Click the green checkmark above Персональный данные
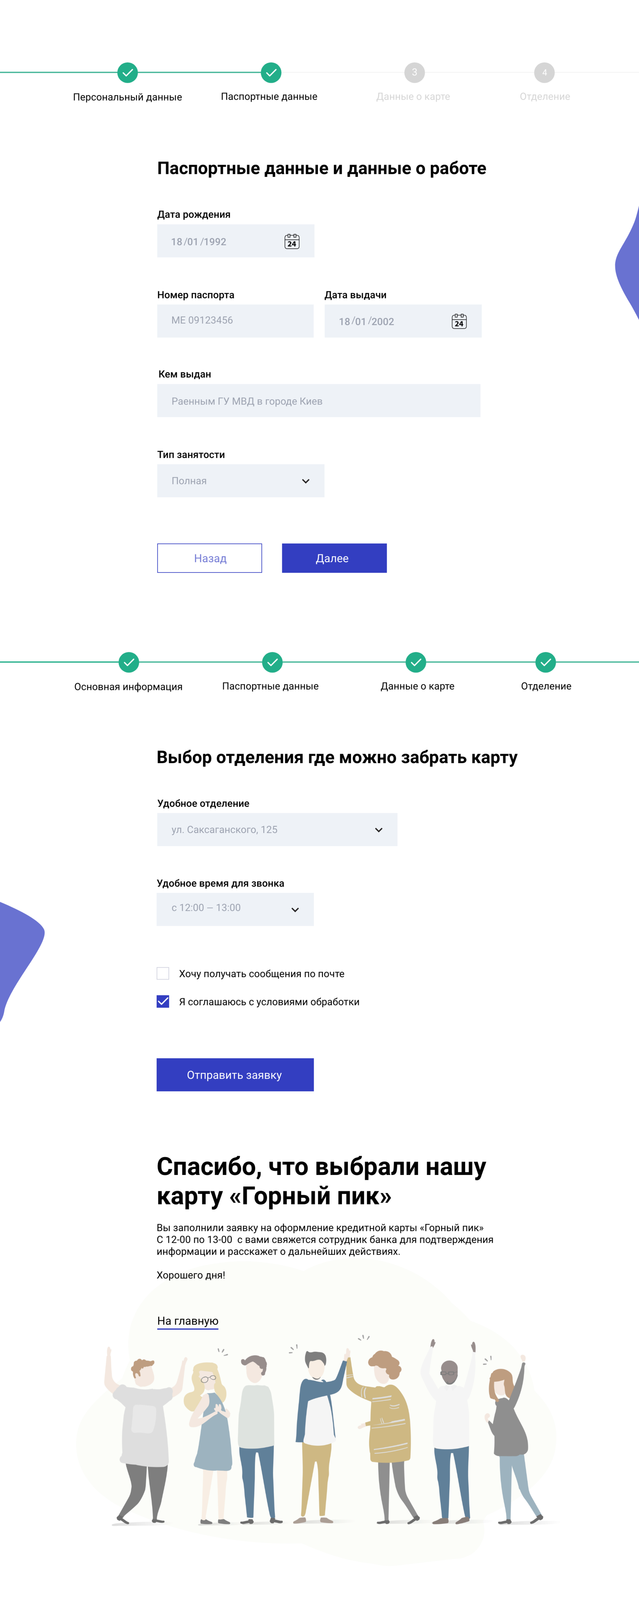This screenshot has height=1598, width=639. click(127, 73)
